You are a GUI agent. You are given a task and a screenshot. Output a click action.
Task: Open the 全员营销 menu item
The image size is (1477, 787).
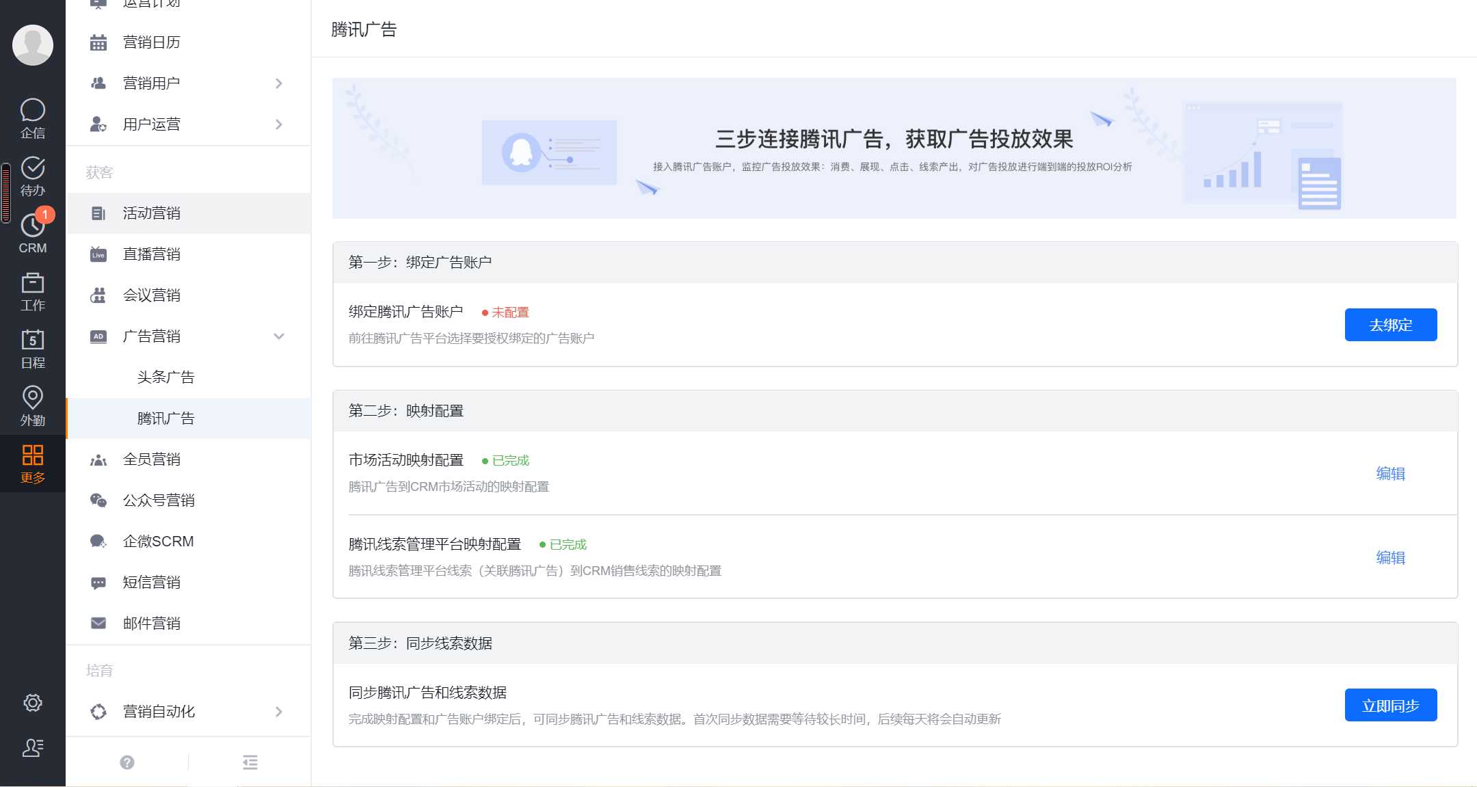pos(188,459)
